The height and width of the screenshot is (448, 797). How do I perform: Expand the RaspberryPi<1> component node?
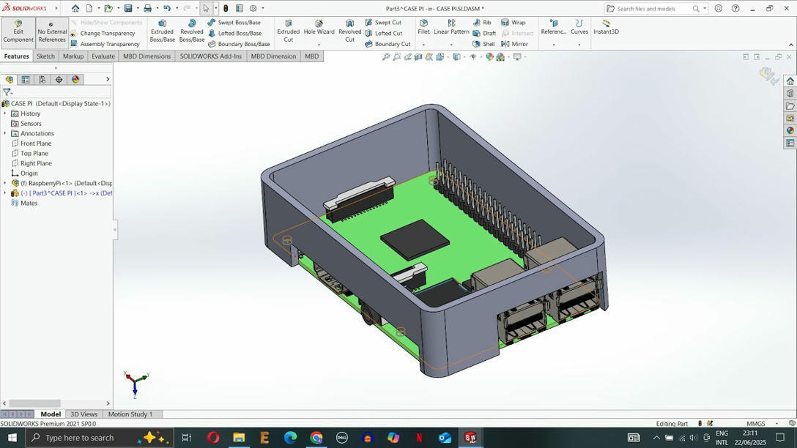(5, 183)
